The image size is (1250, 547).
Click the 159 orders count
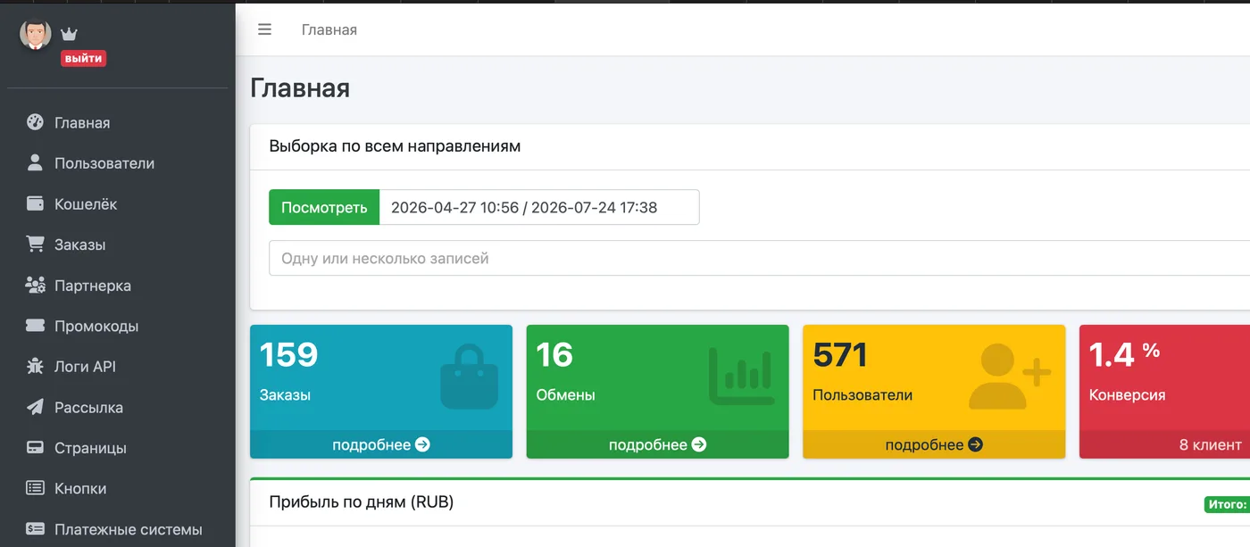tap(288, 355)
